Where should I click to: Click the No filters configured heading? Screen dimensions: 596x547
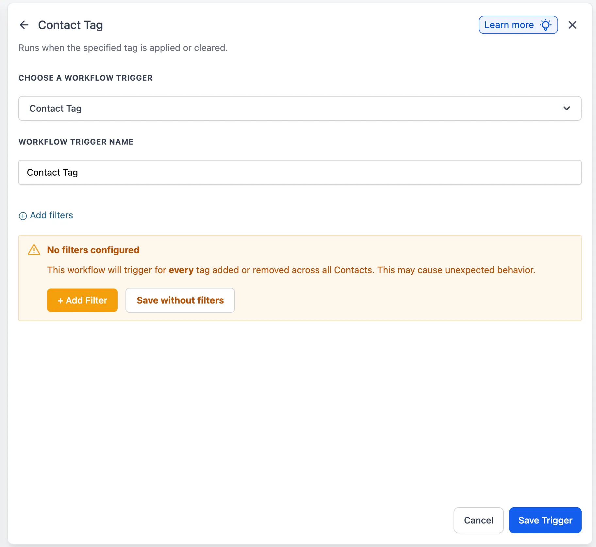(93, 250)
